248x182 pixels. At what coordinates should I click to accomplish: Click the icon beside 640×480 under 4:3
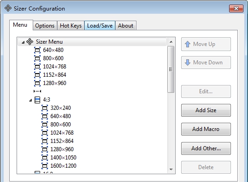[45, 116]
